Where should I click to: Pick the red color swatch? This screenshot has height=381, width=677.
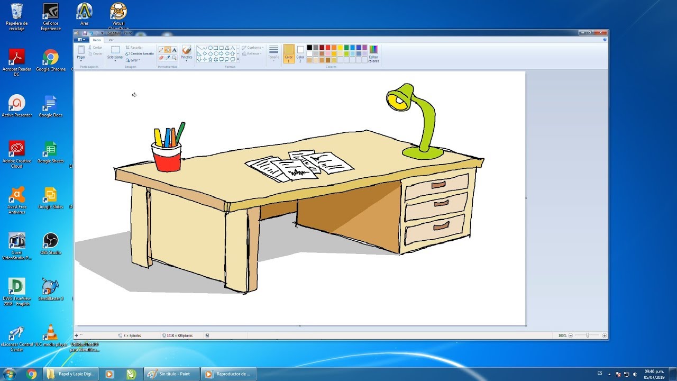328,48
